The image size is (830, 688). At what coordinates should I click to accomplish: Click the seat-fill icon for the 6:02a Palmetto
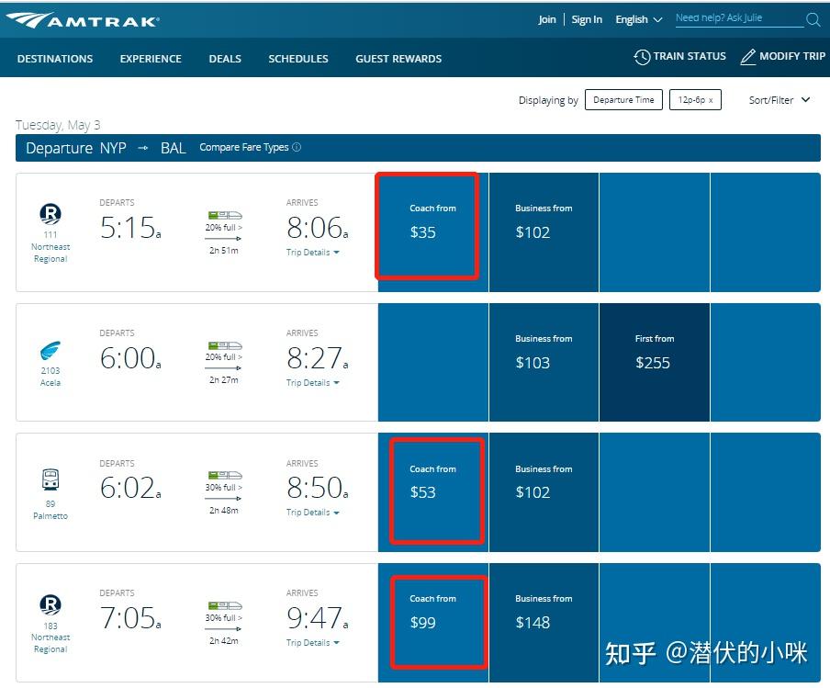[x=225, y=475]
